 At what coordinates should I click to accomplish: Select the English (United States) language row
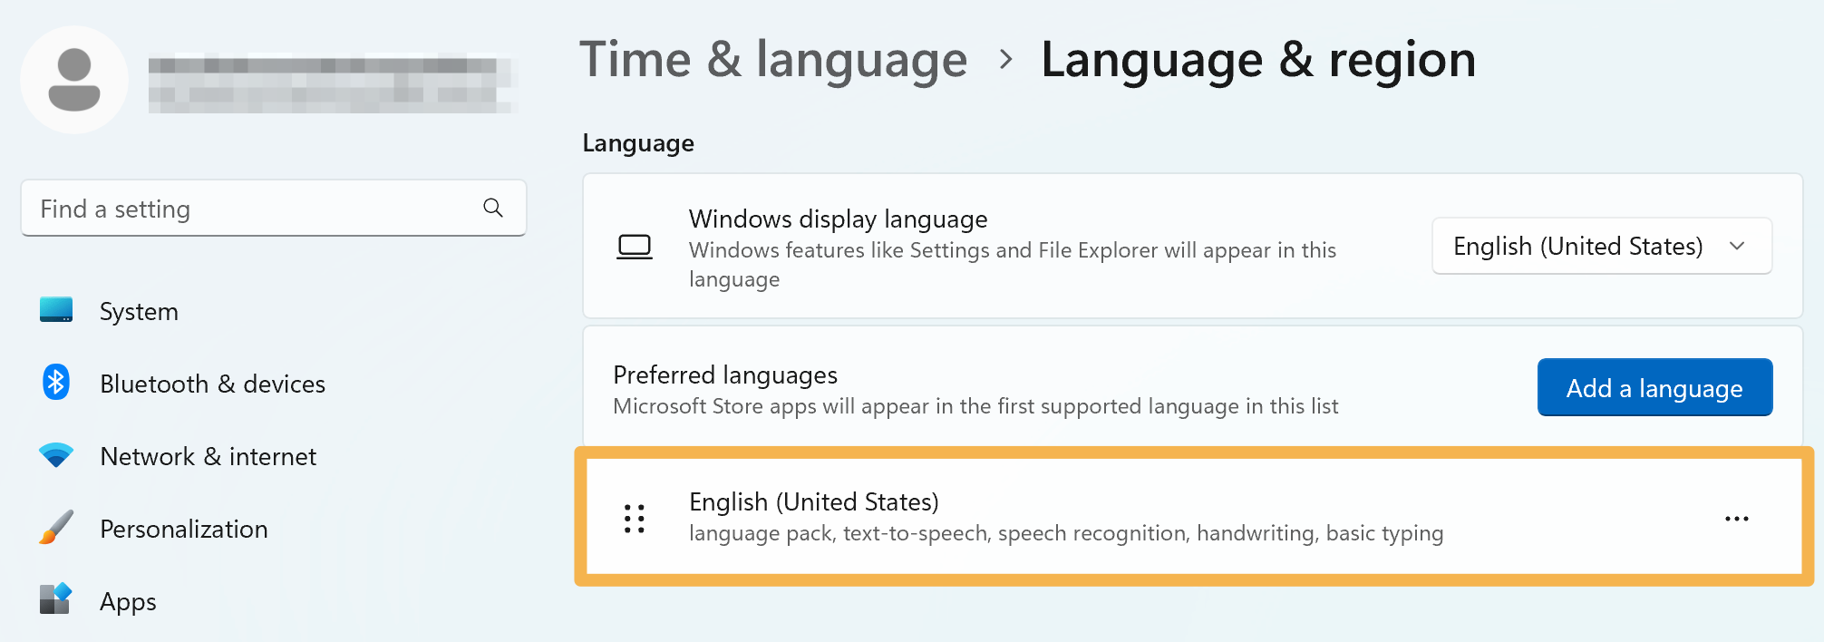tap(1194, 517)
